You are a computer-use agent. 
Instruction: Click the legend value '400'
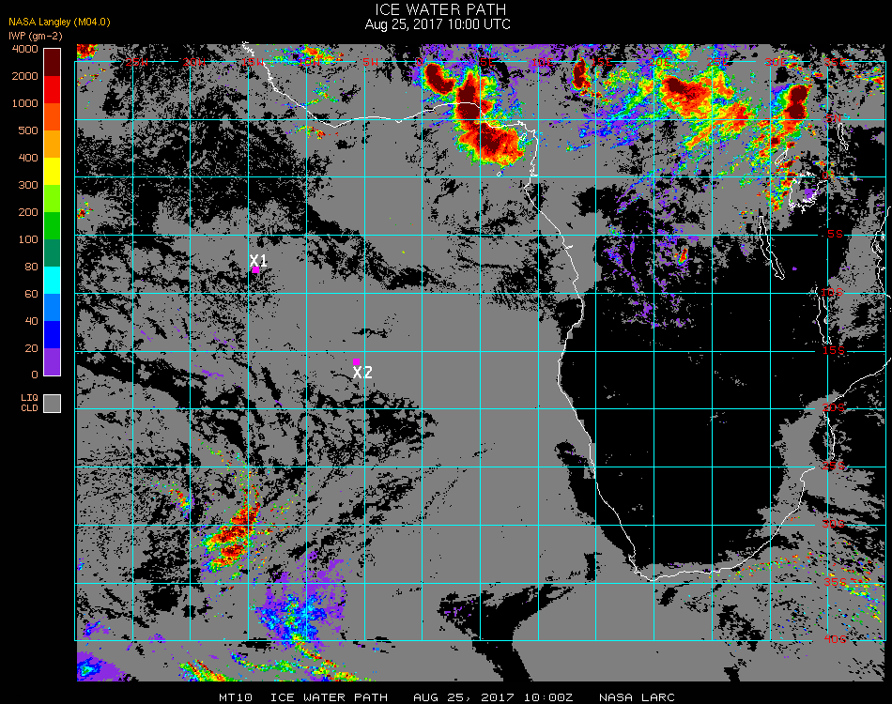(28, 158)
